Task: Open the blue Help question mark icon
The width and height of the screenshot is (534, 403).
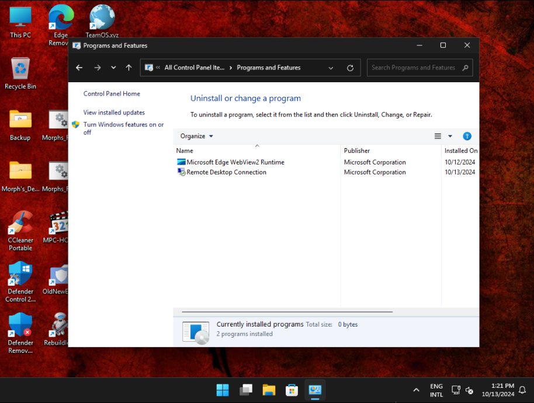Action: tap(467, 136)
